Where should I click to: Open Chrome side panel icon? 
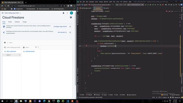tap(68, 6)
